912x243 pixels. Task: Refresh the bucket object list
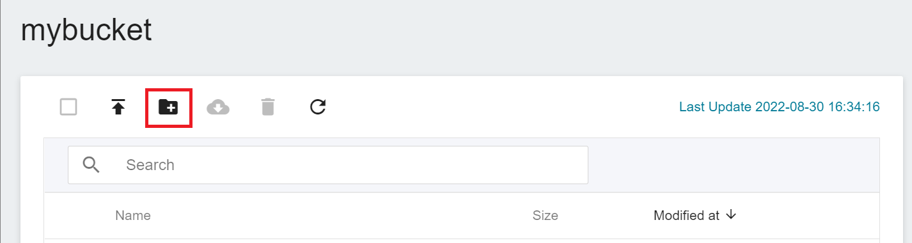pos(318,107)
